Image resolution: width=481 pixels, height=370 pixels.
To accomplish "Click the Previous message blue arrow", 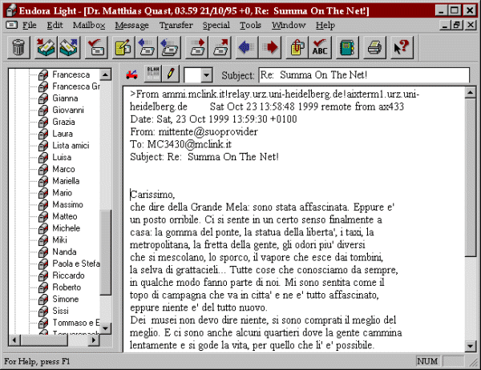I will (x=247, y=48).
